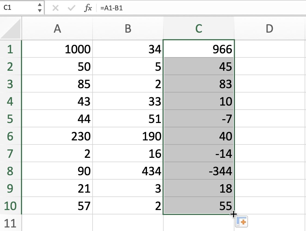This screenshot has height=231, width=306.
Task: Open the Insert Function fx icon
Action: tap(88, 8)
